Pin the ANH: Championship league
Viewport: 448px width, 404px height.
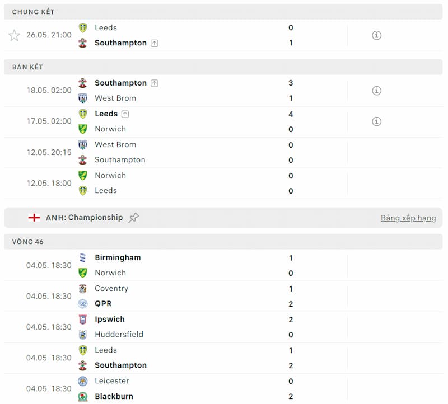133,218
